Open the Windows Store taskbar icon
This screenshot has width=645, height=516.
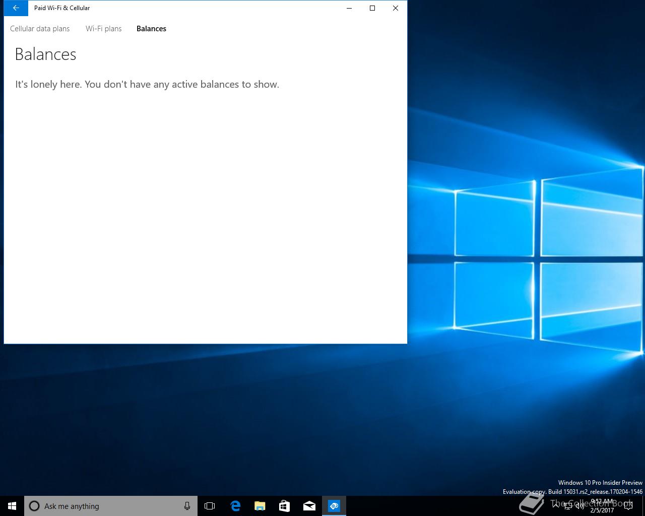pos(284,506)
